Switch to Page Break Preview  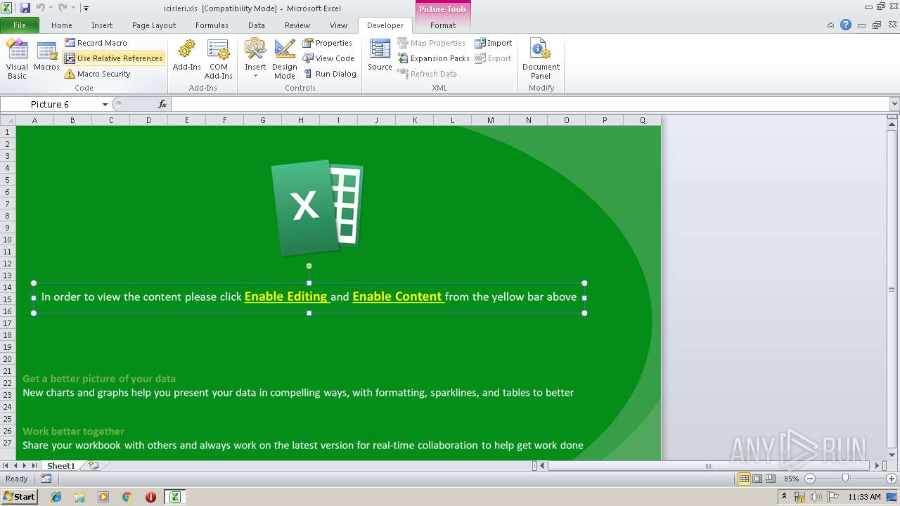click(x=771, y=479)
